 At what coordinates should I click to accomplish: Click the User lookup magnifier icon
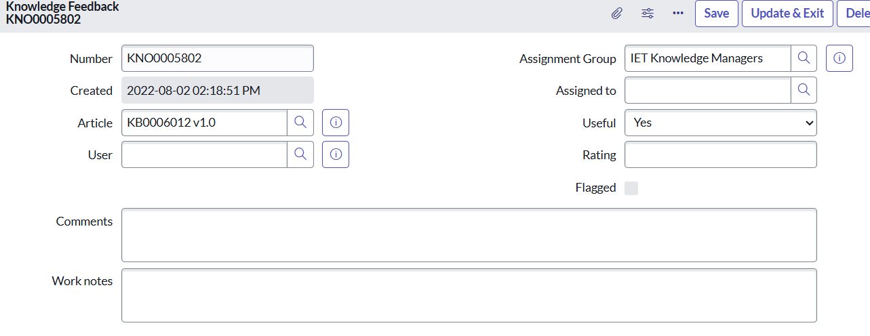(x=300, y=154)
